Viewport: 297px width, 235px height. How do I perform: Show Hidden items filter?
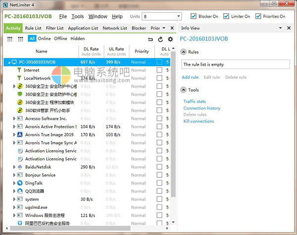point(78,39)
